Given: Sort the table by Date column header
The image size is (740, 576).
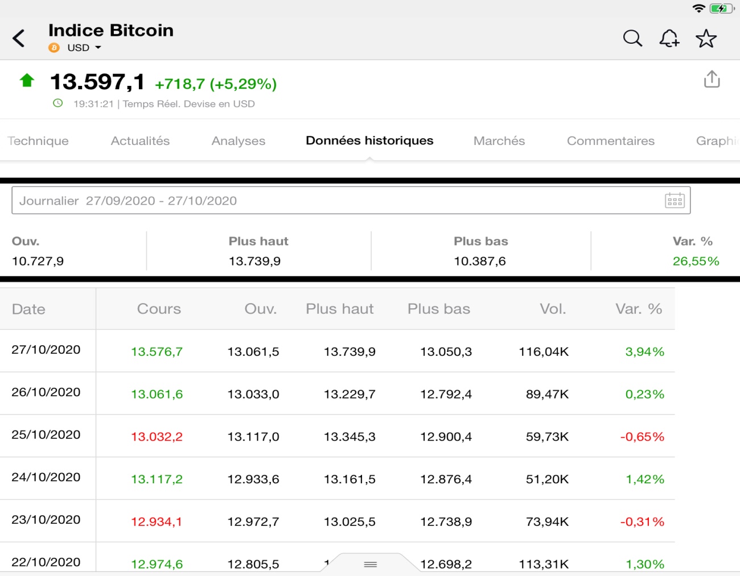Looking at the screenshot, I should click(x=29, y=309).
